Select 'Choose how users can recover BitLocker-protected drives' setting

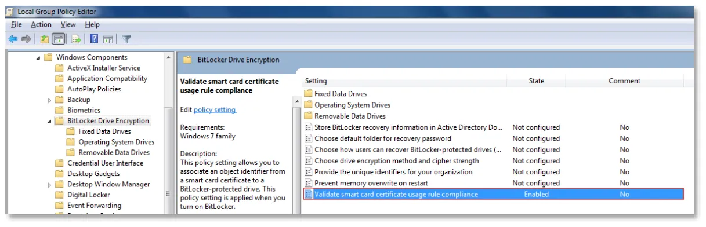coord(408,150)
